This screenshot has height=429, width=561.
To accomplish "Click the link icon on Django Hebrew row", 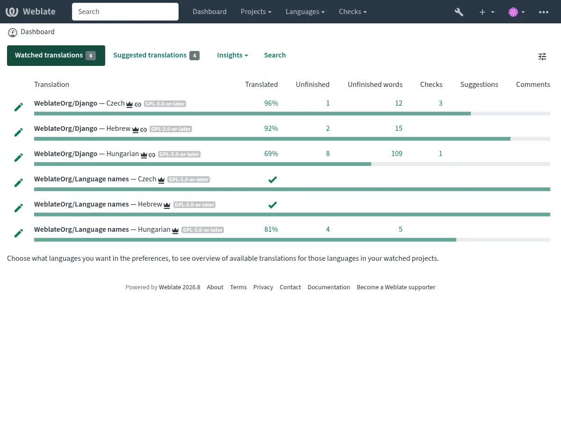I will [x=144, y=130].
